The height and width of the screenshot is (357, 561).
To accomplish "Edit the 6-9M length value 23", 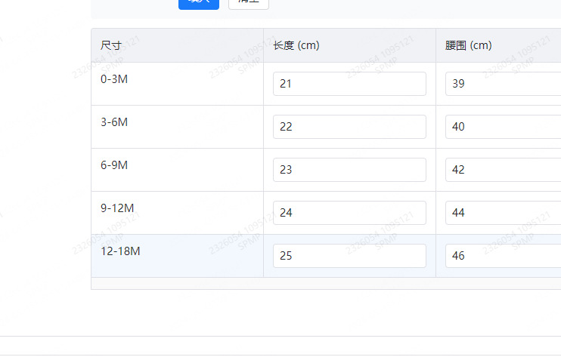I will click(349, 170).
